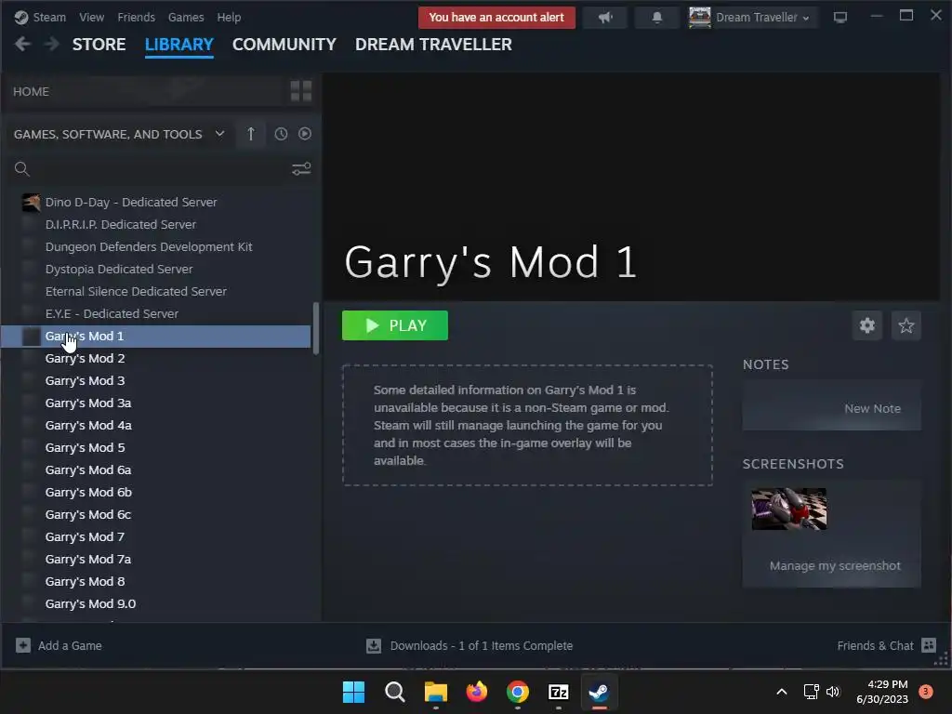Open the Games menu
The width and height of the screenshot is (952, 714).
(186, 17)
